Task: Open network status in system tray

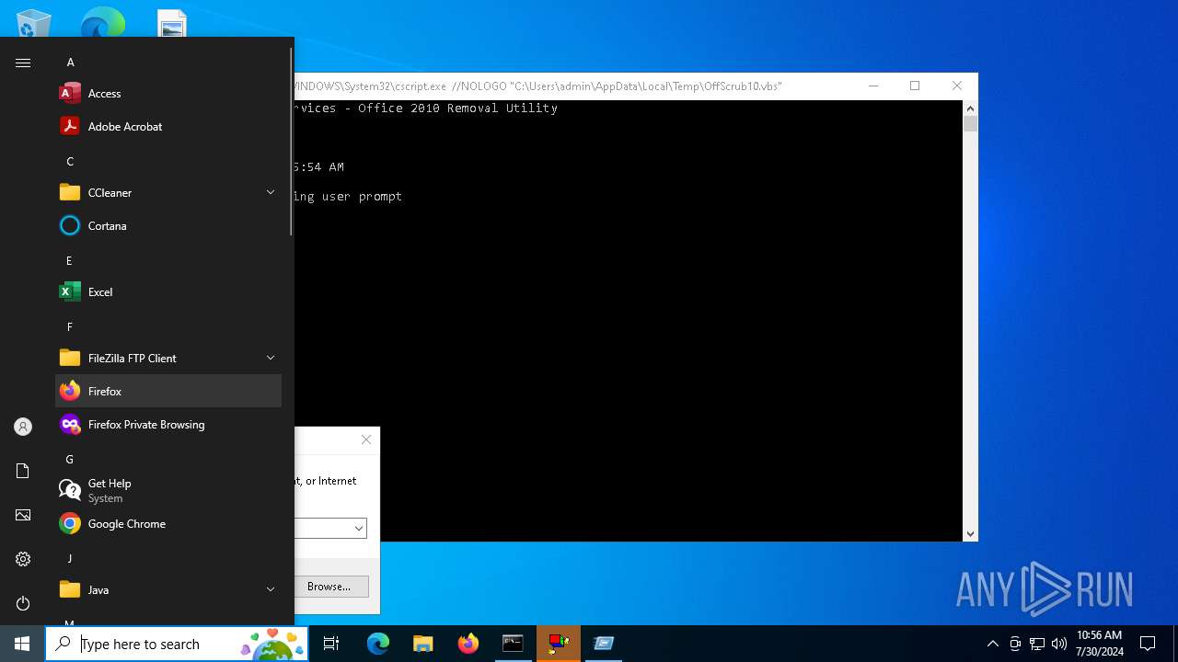Action: [1037, 644]
